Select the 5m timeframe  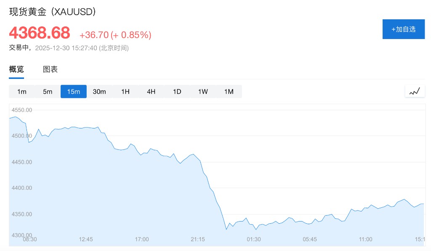48,92
